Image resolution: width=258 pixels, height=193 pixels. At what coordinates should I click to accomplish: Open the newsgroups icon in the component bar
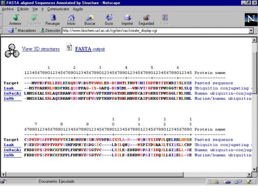click(238, 182)
